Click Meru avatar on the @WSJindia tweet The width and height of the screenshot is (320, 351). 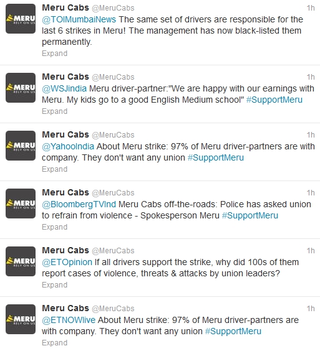click(21, 88)
